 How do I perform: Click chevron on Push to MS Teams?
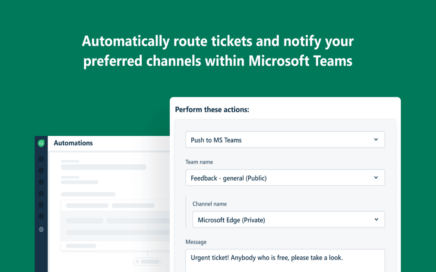click(376, 140)
